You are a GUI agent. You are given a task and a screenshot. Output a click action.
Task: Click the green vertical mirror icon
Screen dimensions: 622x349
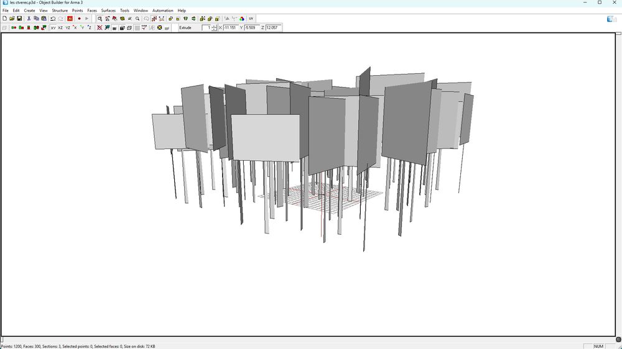coord(193,19)
